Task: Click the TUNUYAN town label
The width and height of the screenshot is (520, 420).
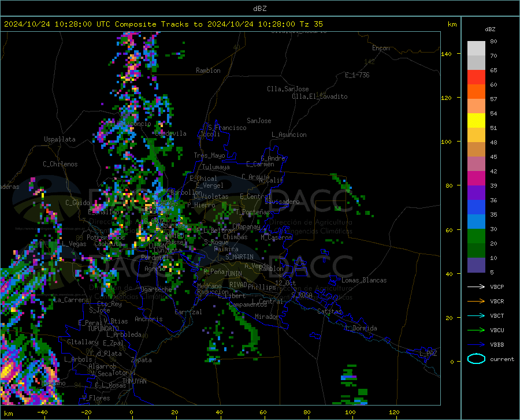Action: pos(134,381)
